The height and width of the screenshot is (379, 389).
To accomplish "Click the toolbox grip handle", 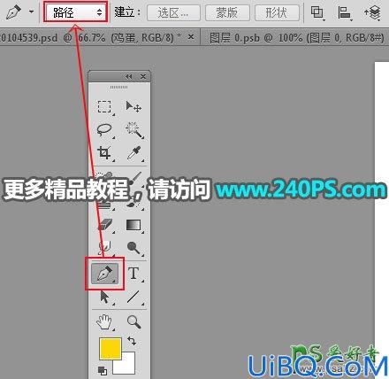I will (118, 88).
